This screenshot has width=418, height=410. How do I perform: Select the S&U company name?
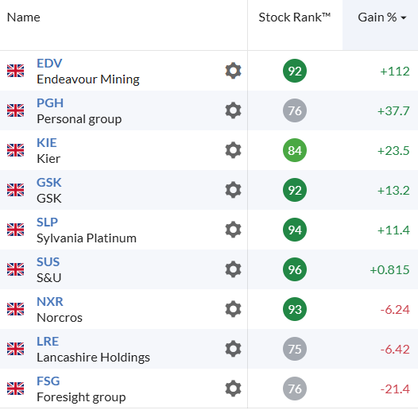pyautogui.click(x=49, y=278)
